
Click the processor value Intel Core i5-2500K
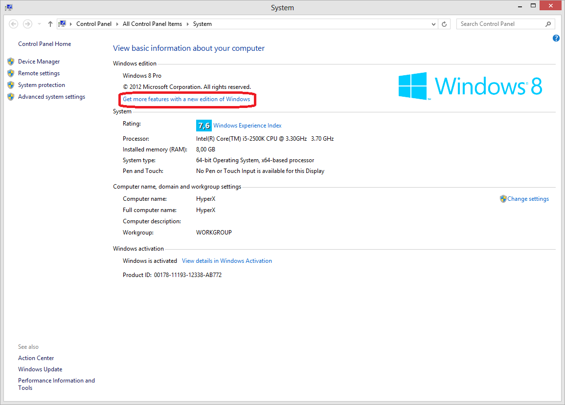[265, 139]
